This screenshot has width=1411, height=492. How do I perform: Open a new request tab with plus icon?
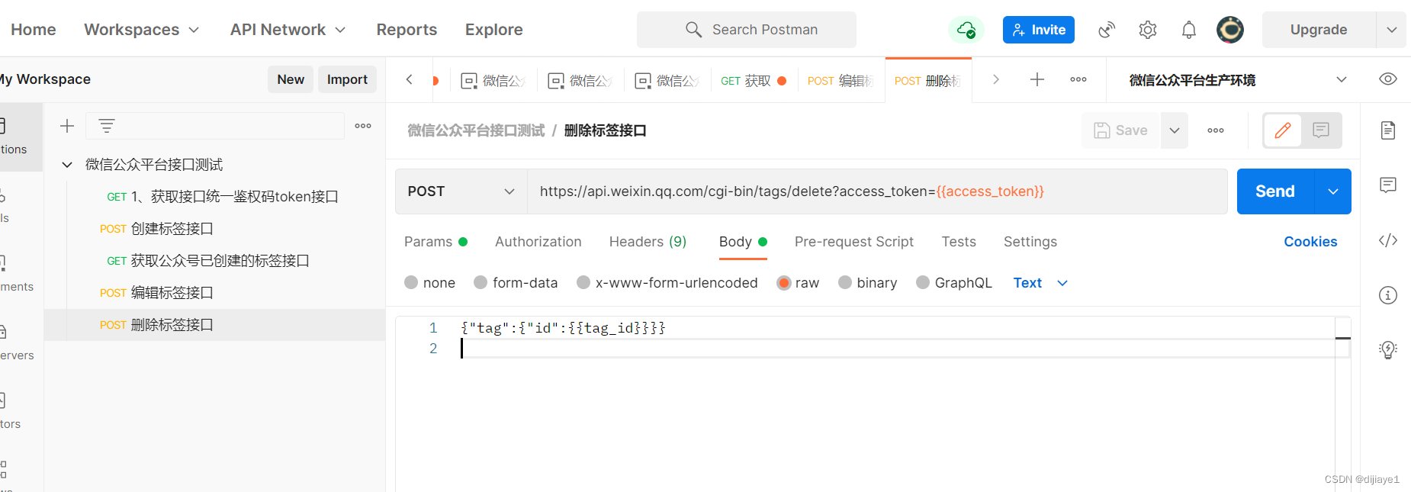[1037, 79]
